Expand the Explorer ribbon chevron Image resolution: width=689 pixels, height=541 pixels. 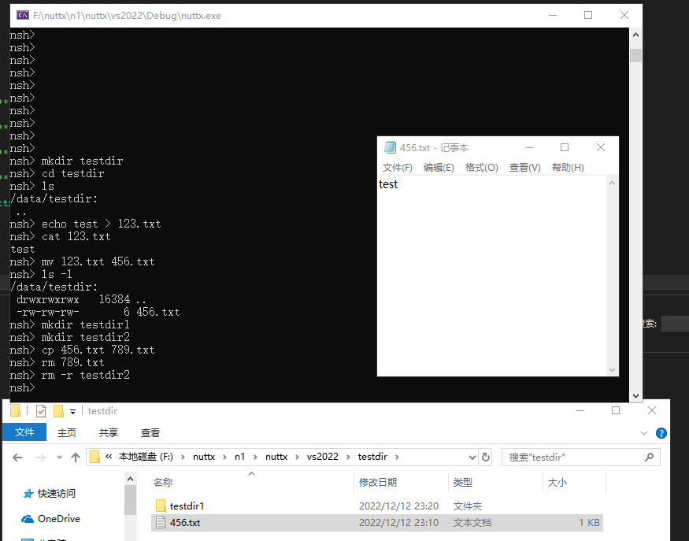644,433
